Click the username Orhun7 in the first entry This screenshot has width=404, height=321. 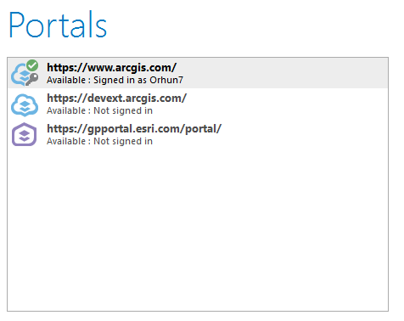[166, 80]
